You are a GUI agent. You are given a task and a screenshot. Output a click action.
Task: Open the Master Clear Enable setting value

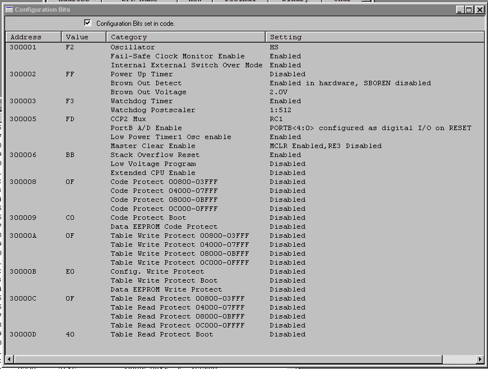[325, 146]
